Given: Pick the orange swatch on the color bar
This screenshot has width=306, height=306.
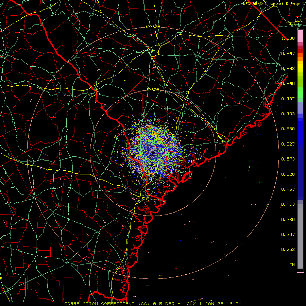Looking at the screenshot, I should (300, 59).
